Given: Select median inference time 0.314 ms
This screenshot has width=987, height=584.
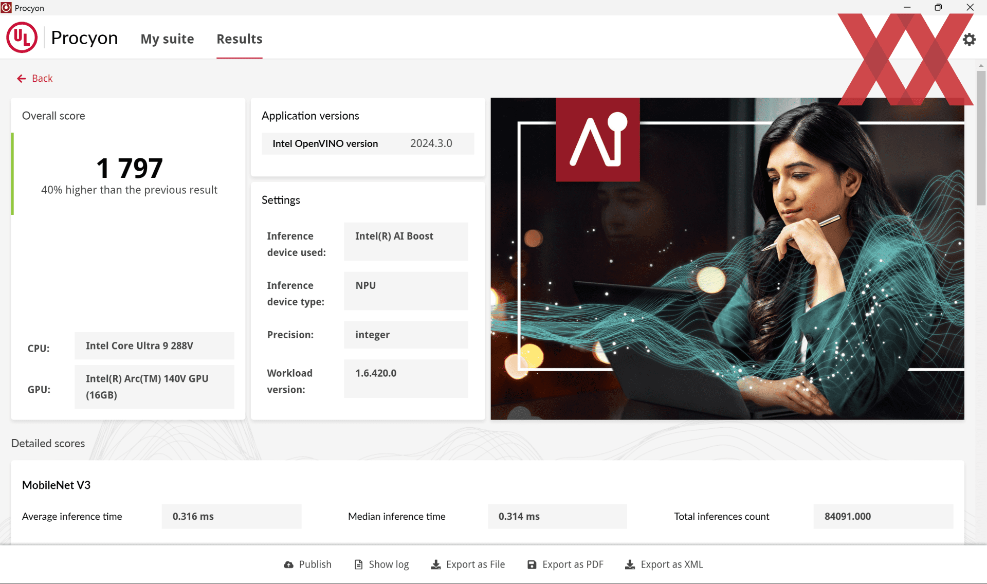Looking at the screenshot, I should coord(557,517).
